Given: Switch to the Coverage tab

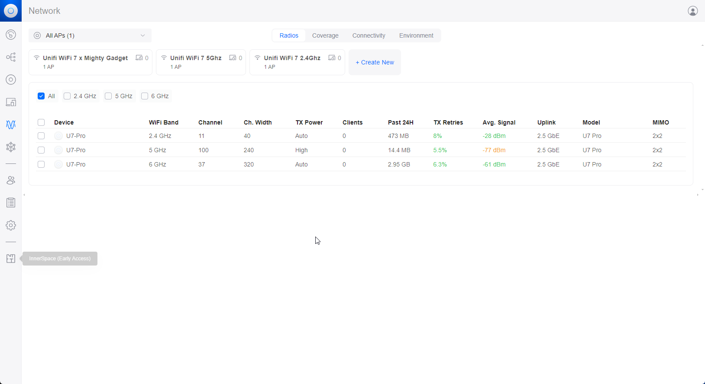Looking at the screenshot, I should [325, 35].
